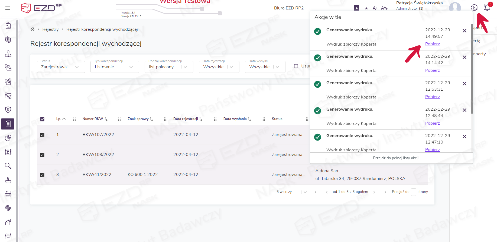The height and width of the screenshot is (242, 497).
Task: Click the notifications bell icon
Action: point(487,8)
